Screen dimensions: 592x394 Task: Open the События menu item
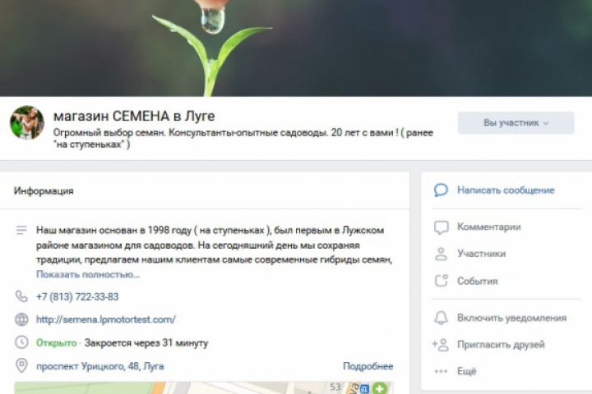coord(477,281)
